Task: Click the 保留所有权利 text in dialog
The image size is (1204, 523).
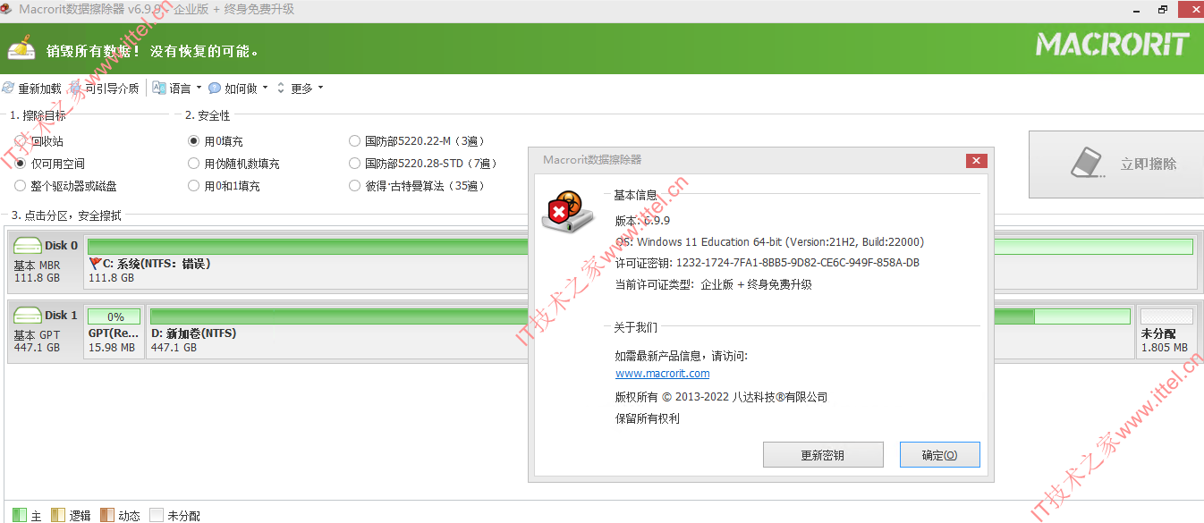Action: tap(648, 418)
